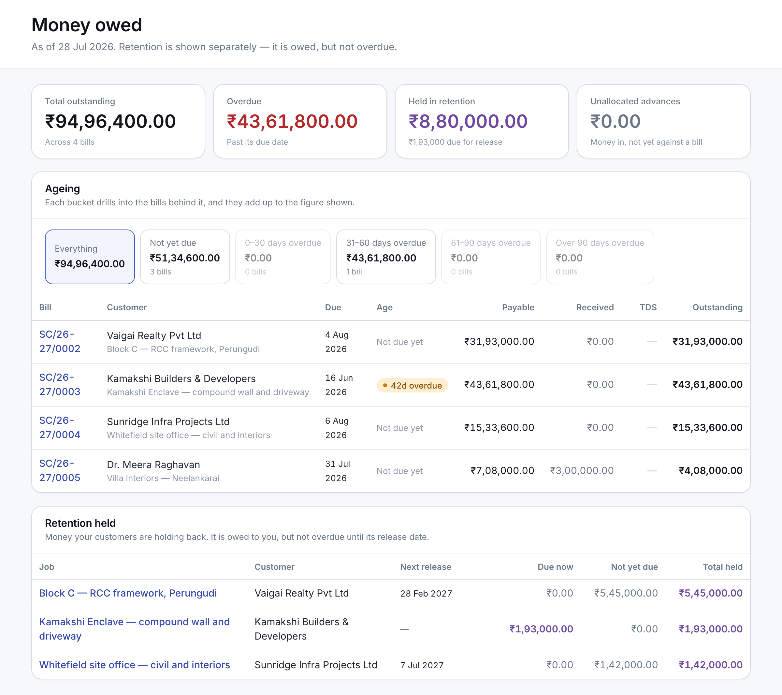Click the Due column header
This screenshot has height=695, width=782.
coord(333,307)
